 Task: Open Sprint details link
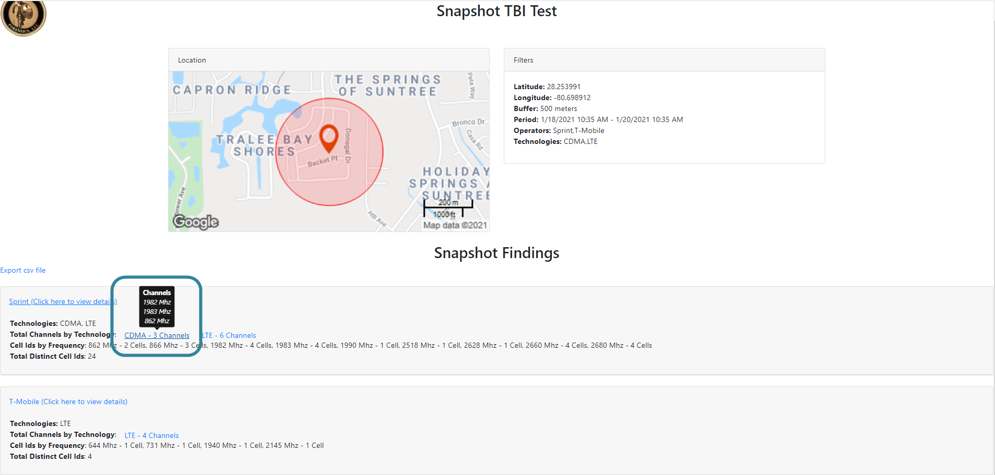(63, 301)
